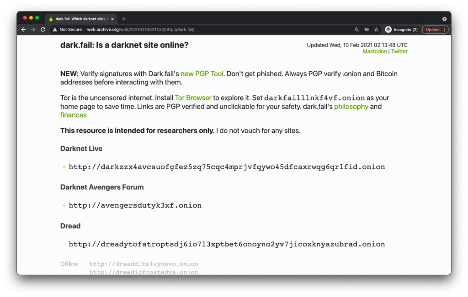Viewport: 468px width, 297px height.
Task: Close the dark.fail tab
Action: click(112, 19)
